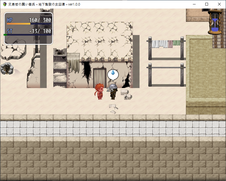Click the tattered cloth hanging on the wall
This screenshot has width=226, height=181.
[73, 63]
